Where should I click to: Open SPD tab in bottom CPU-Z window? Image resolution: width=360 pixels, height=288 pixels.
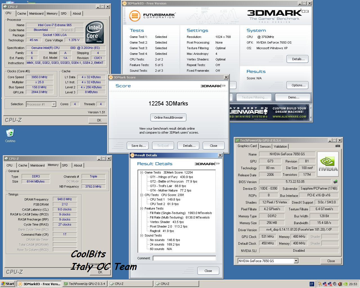(65, 165)
